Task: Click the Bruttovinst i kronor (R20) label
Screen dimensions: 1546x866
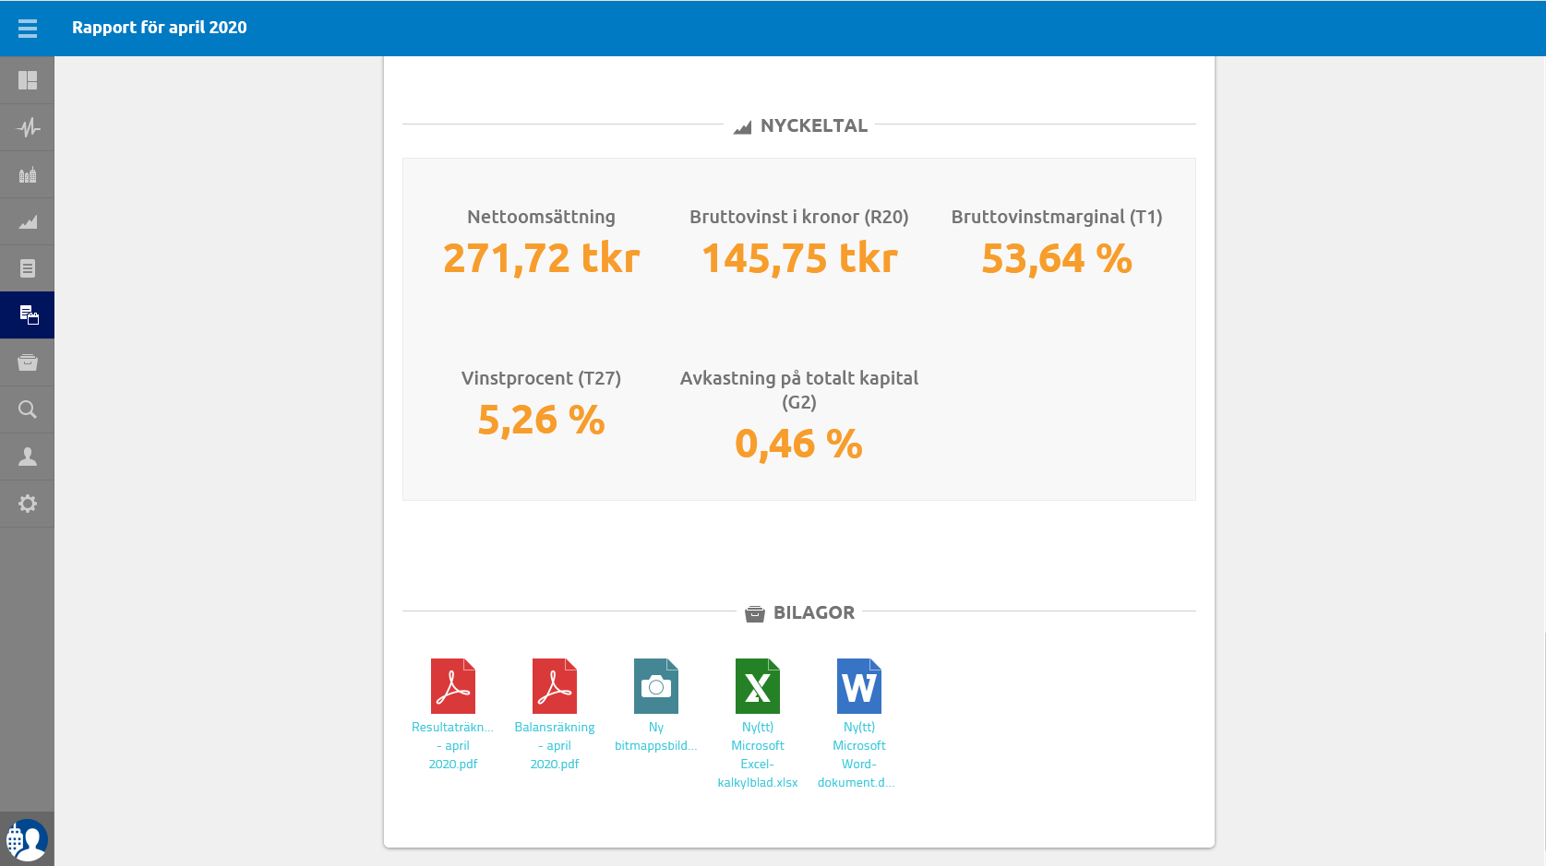Action: (799, 217)
